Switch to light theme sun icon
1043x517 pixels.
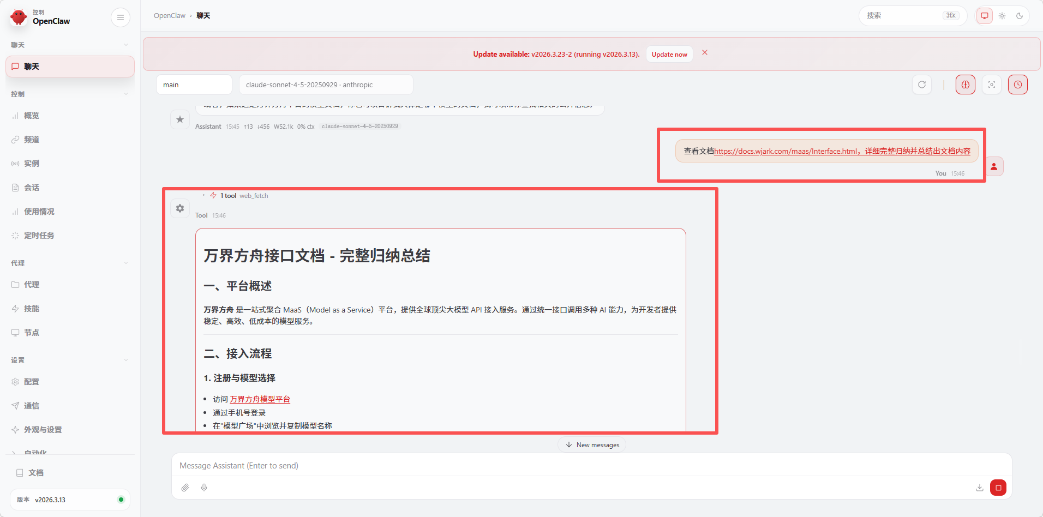tap(1002, 16)
